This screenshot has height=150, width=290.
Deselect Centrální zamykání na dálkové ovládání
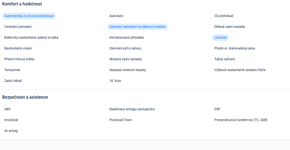click(x=137, y=27)
